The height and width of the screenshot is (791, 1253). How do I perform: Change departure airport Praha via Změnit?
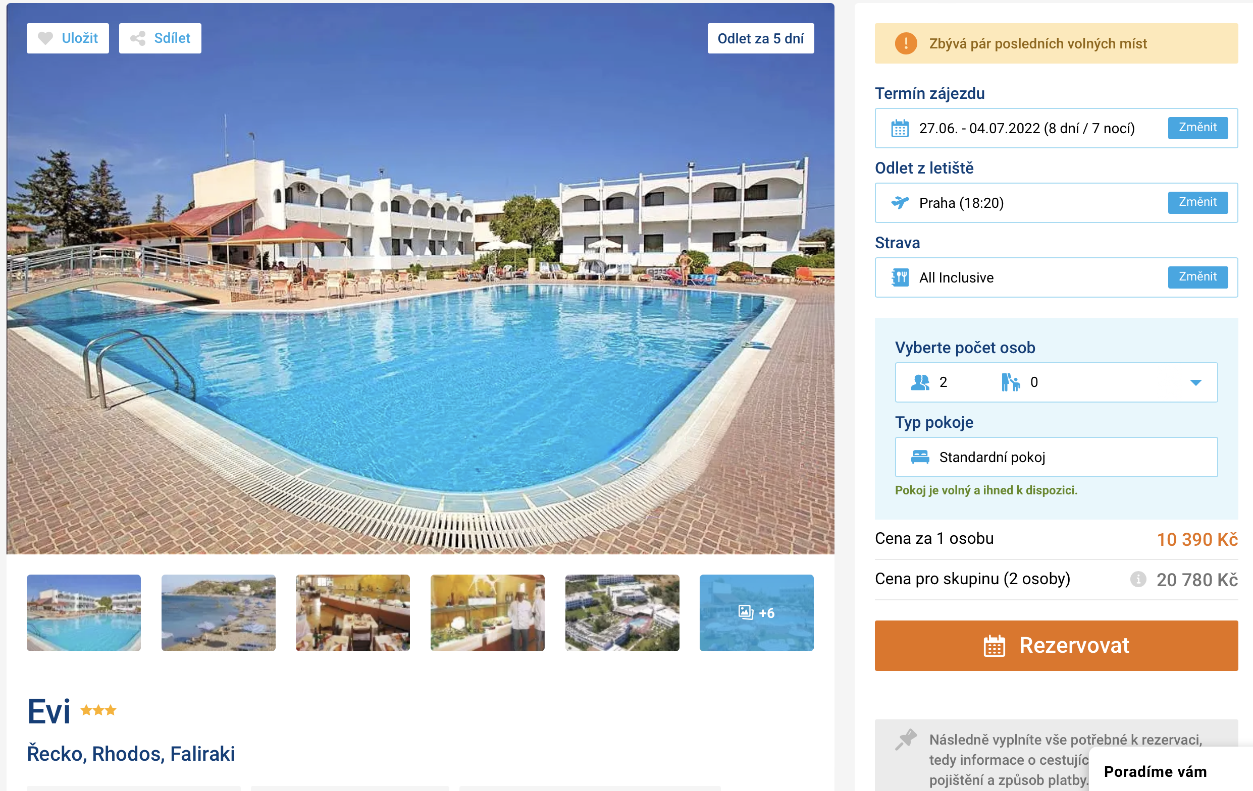[1197, 202]
